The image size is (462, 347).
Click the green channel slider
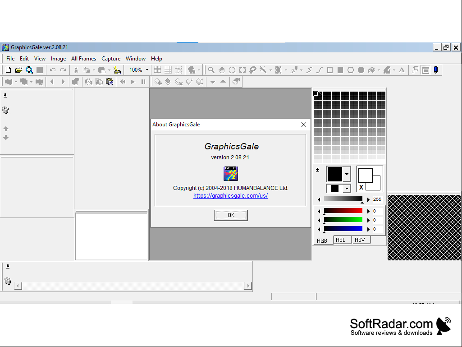[x=343, y=220]
